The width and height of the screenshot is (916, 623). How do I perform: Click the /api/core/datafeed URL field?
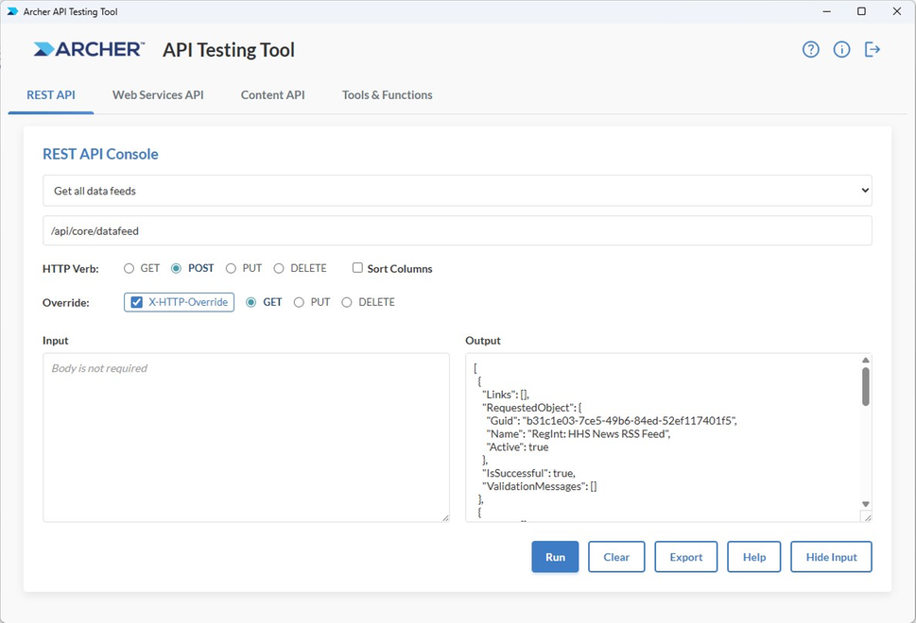[458, 231]
